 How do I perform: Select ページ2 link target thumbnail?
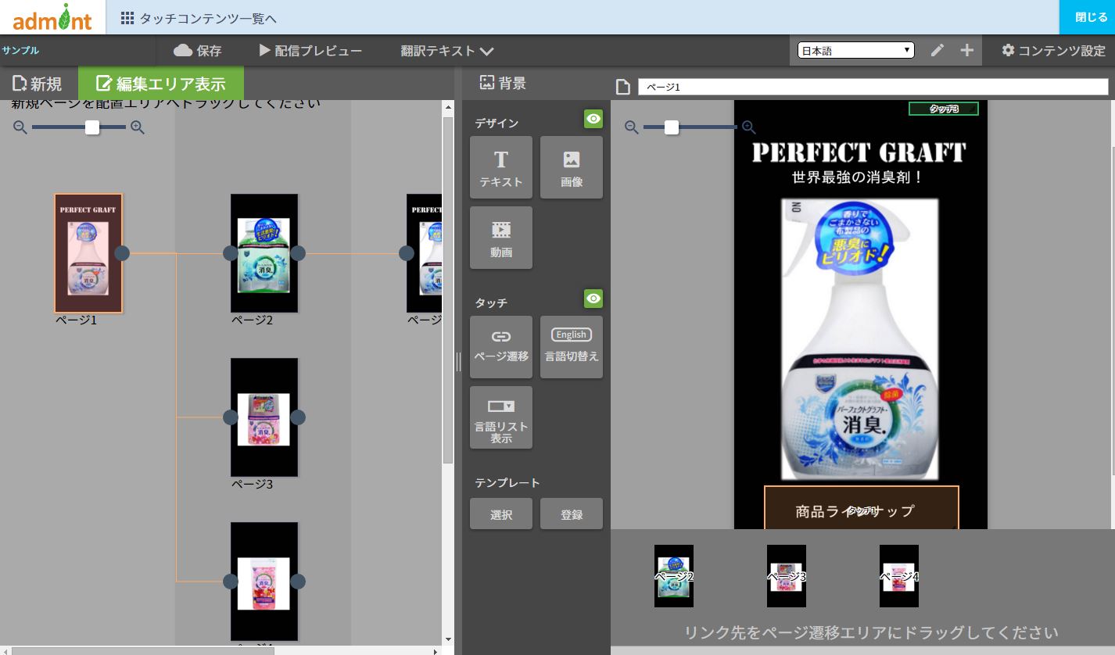pos(674,576)
